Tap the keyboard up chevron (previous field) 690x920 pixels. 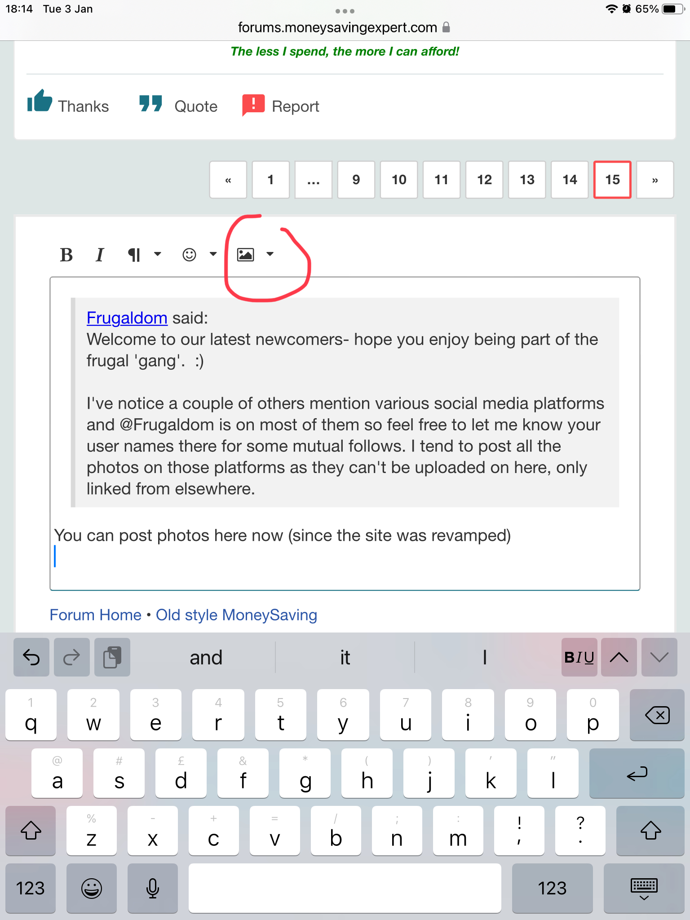tap(619, 657)
